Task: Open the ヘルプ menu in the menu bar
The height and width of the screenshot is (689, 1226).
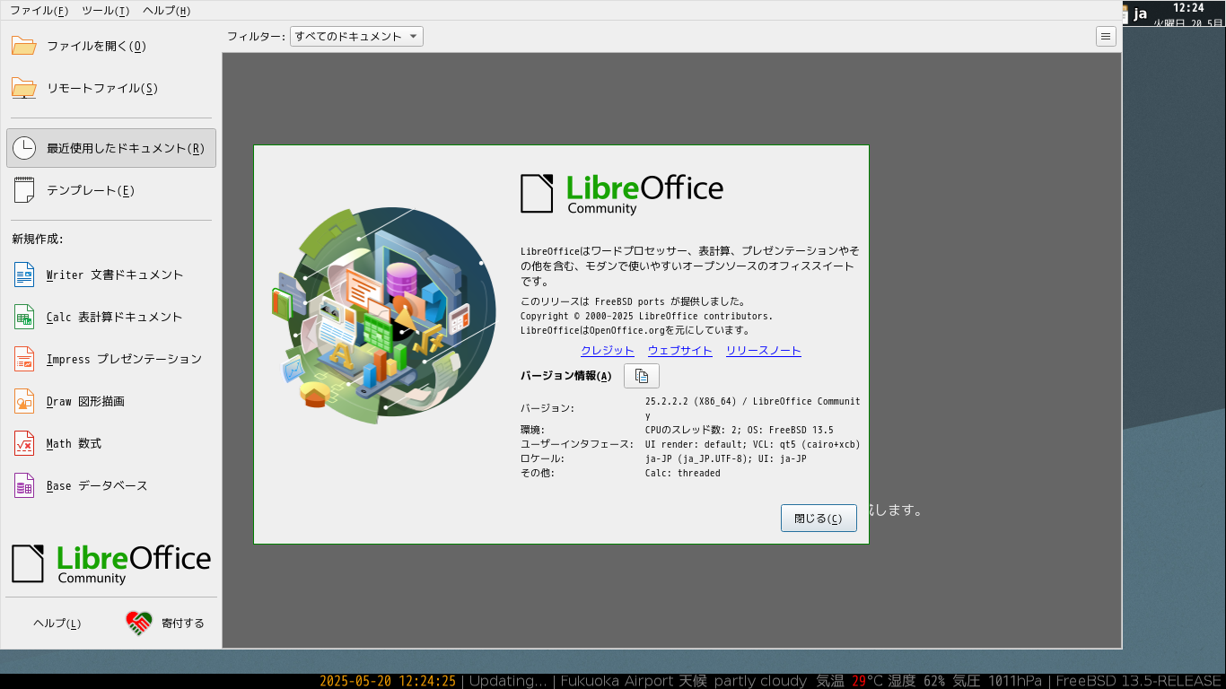Action: [166, 11]
